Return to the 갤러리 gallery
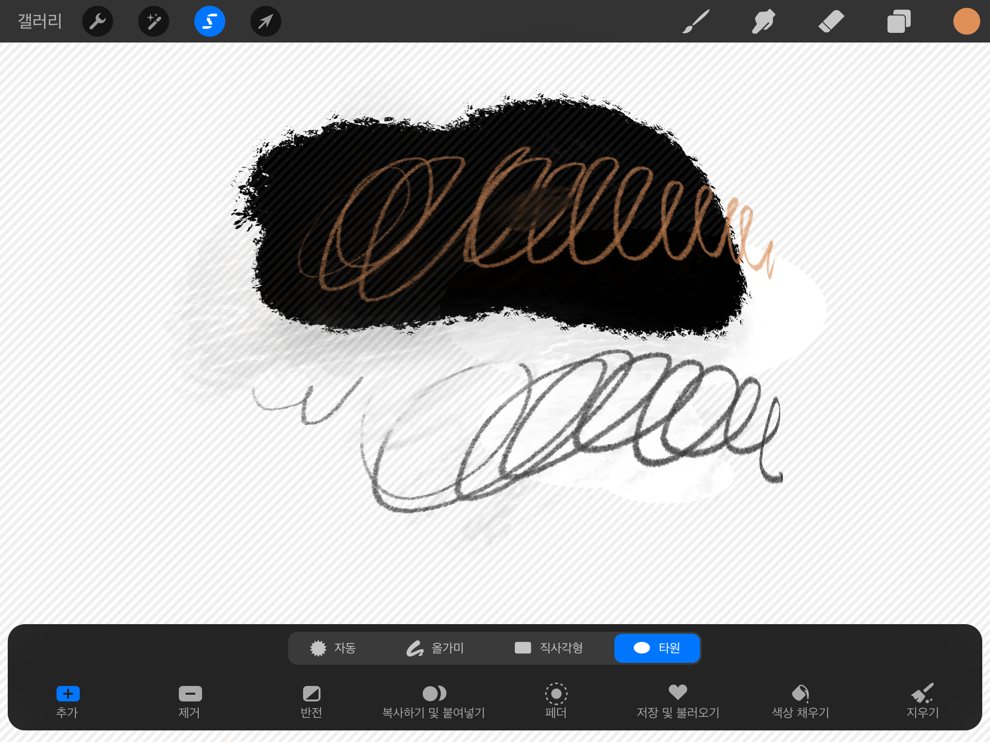990x742 pixels. click(x=40, y=22)
